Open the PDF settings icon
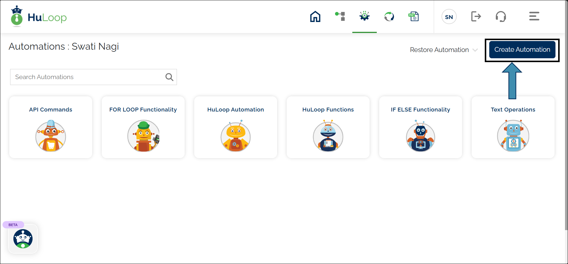 [413, 17]
